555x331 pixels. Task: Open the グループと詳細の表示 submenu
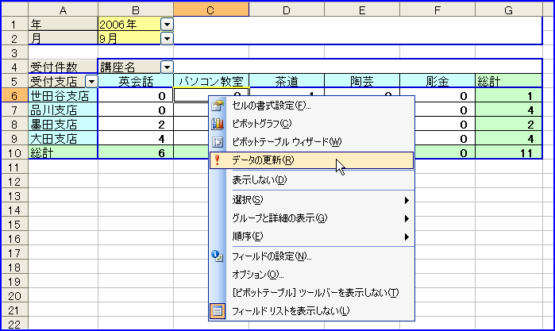point(318,217)
